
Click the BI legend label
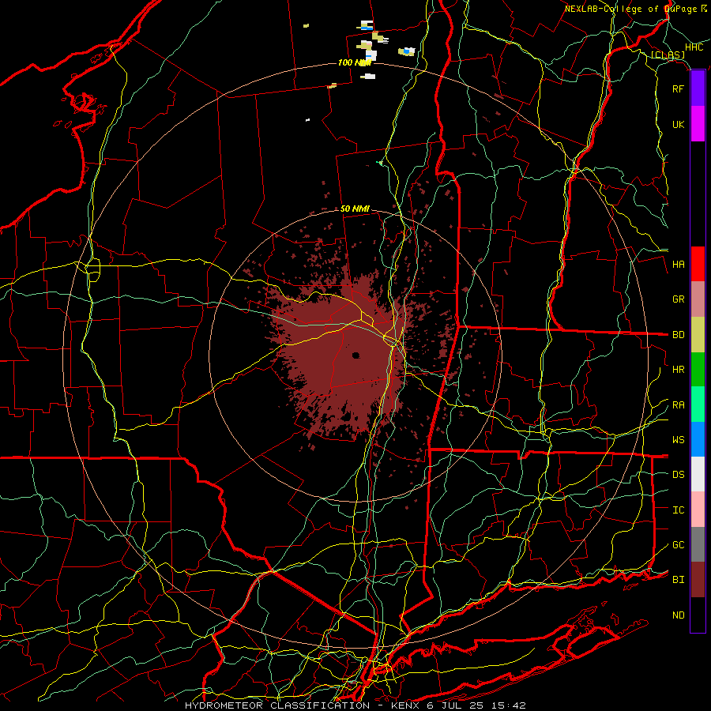pos(678,579)
